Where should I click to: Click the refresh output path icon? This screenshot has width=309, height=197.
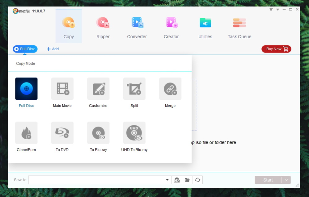197,180
